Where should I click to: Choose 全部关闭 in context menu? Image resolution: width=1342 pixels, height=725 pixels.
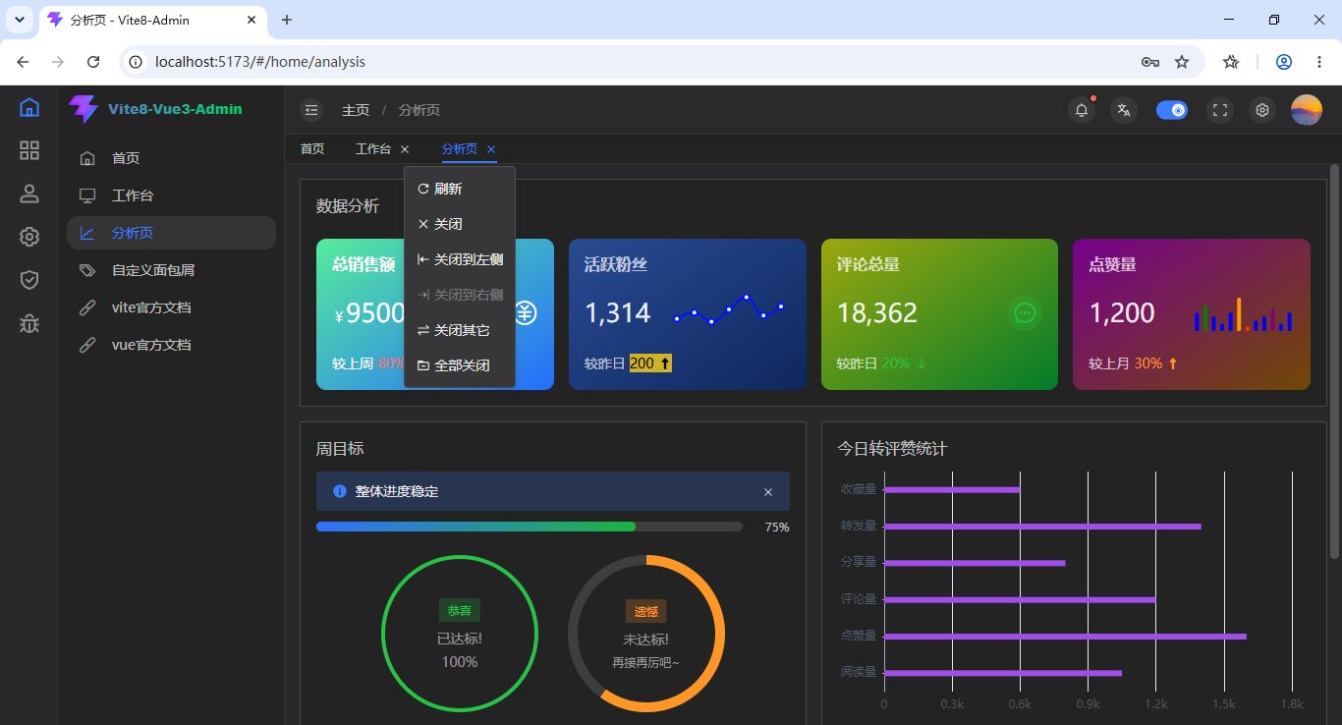coord(460,365)
